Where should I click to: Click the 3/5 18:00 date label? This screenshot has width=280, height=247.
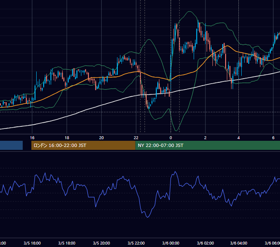(x=67, y=243)
